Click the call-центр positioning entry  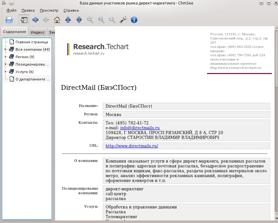pyautogui.click(x=116, y=194)
